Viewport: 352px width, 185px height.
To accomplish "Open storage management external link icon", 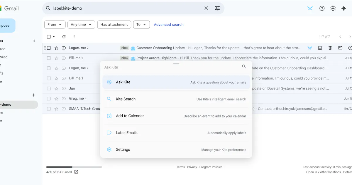I will coord(76,172).
